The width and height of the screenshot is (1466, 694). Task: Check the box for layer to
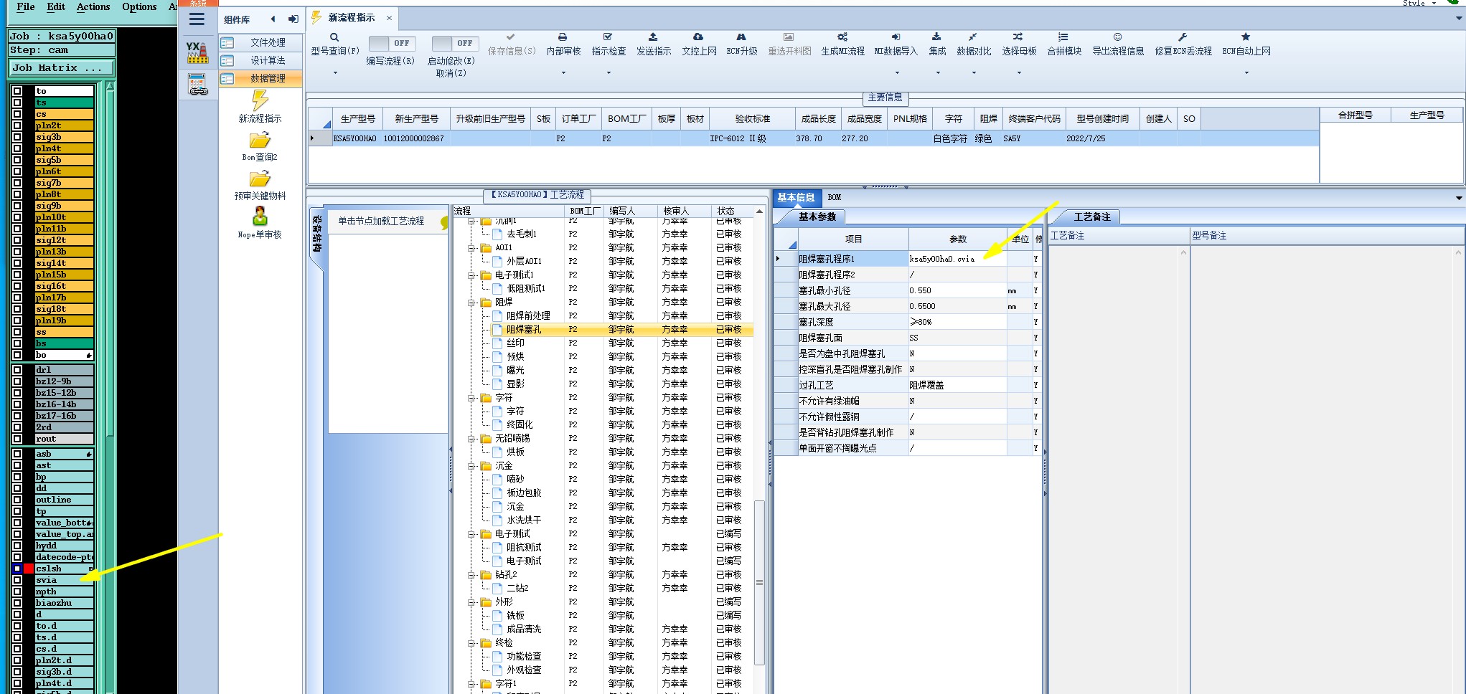(17, 91)
